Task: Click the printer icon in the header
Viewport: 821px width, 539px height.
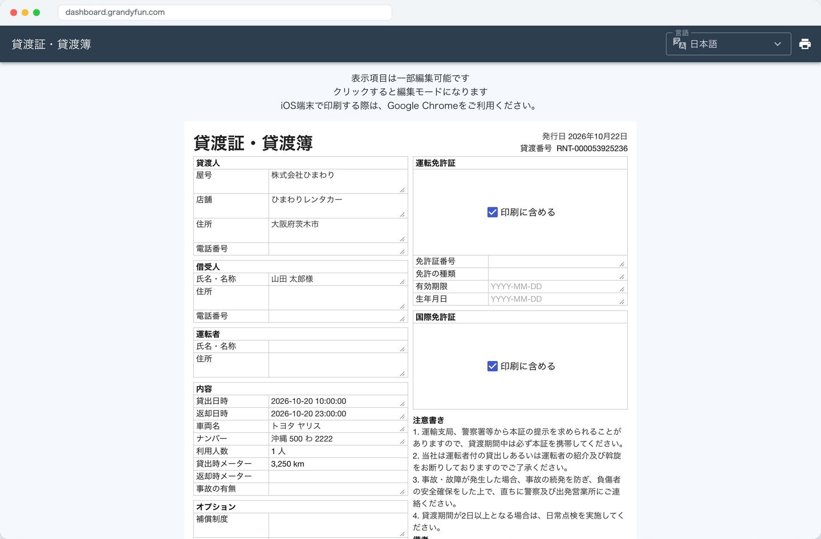Action: coord(805,44)
